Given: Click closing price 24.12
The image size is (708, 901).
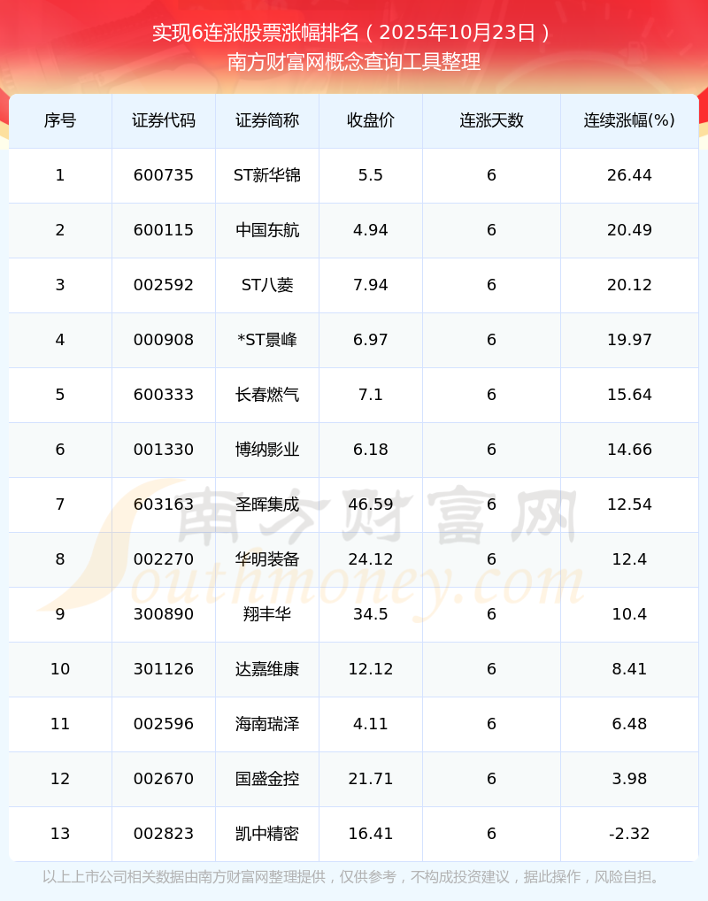Looking at the screenshot, I should [371, 559].
